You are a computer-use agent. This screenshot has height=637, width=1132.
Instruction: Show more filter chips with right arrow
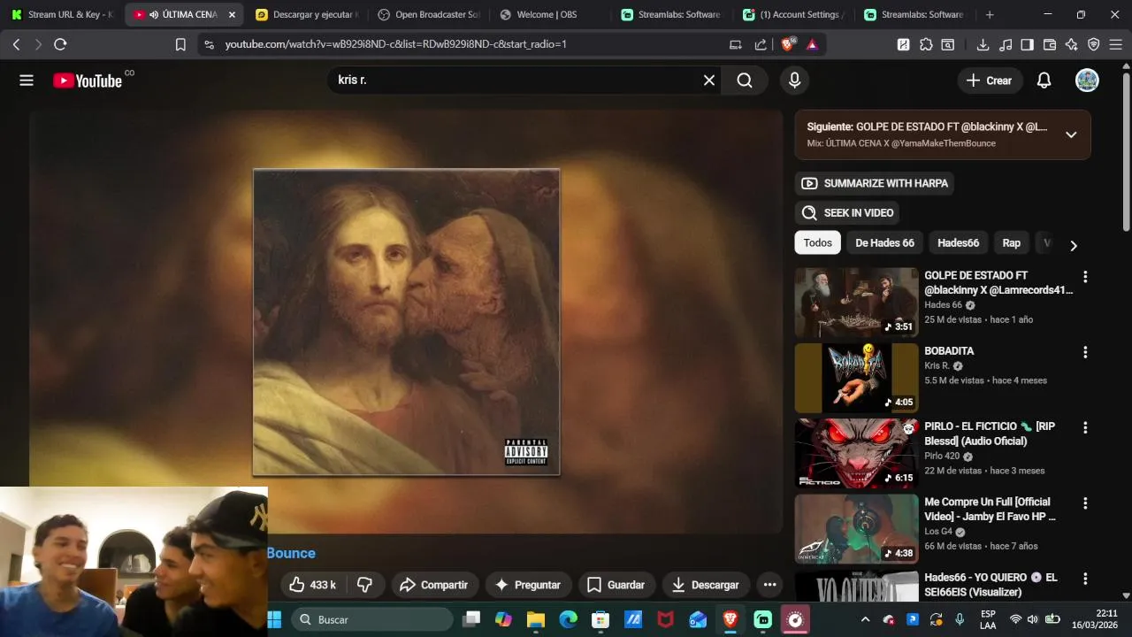pyautogui.click(x=1074, y=245)
